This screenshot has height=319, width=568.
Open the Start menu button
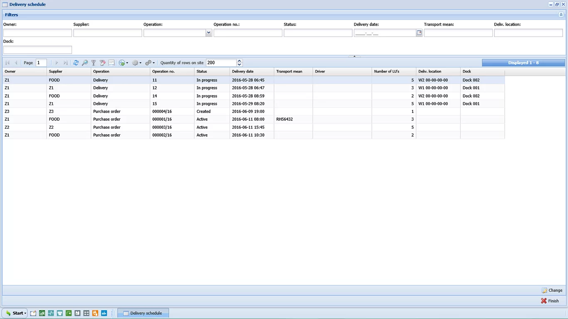pyautogui.click(x=15, y=313)
